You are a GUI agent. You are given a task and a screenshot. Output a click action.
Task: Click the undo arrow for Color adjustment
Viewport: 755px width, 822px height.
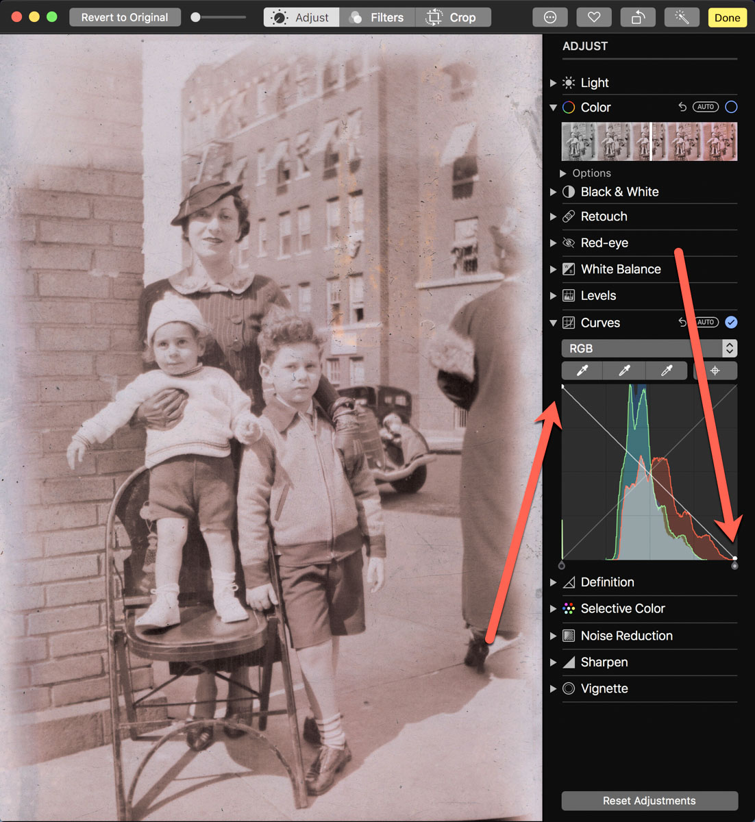682,107
